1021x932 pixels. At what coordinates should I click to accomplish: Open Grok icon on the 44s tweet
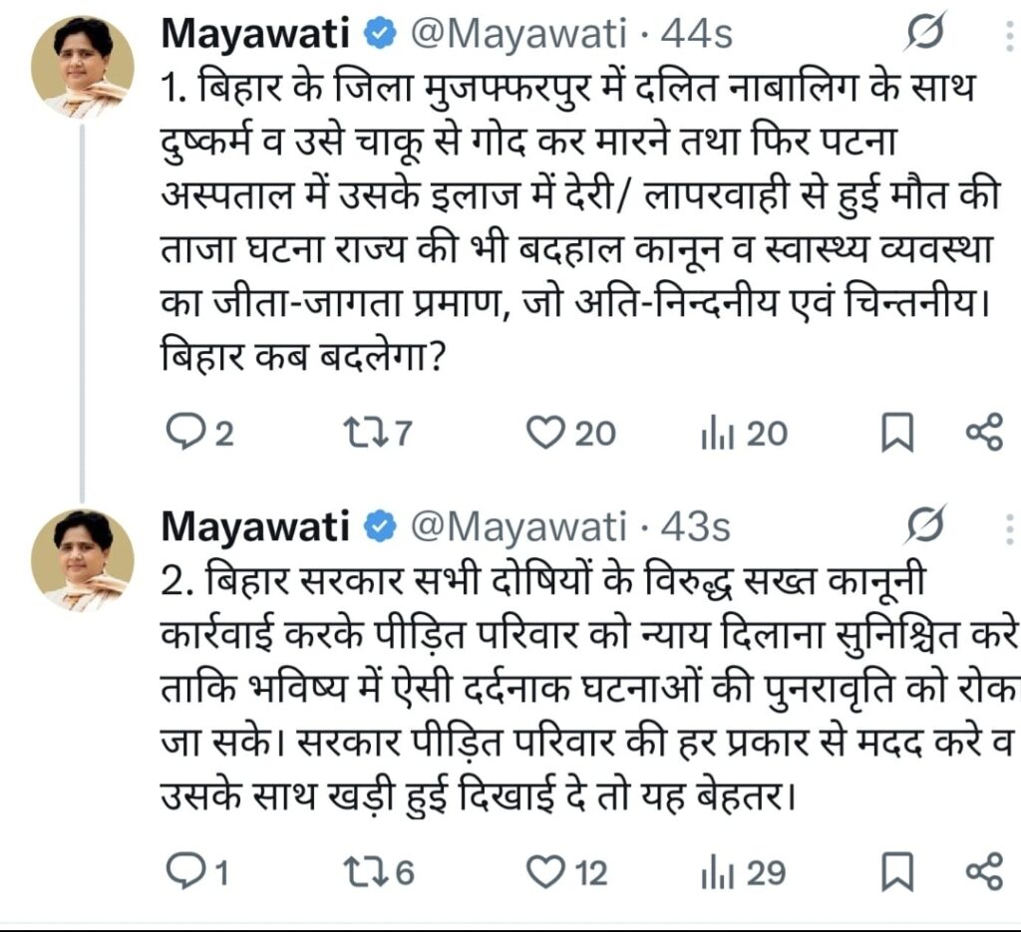point(924,33)
